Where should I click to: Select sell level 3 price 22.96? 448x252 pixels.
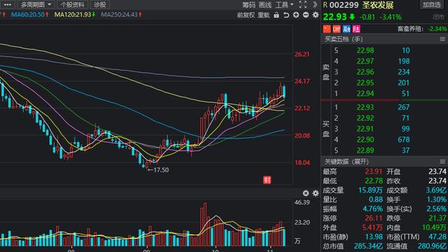point(365,72)
